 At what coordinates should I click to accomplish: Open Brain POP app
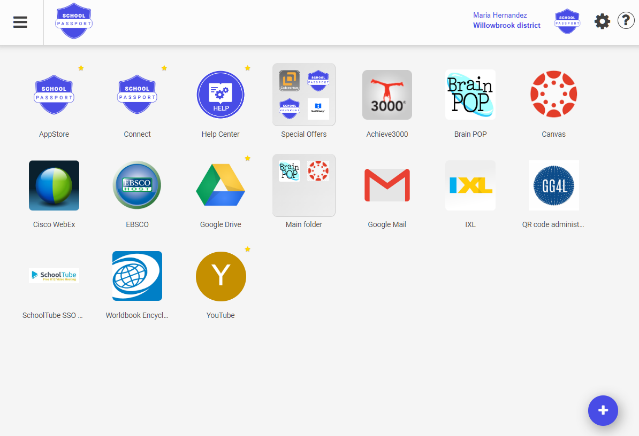coord(470,95)
